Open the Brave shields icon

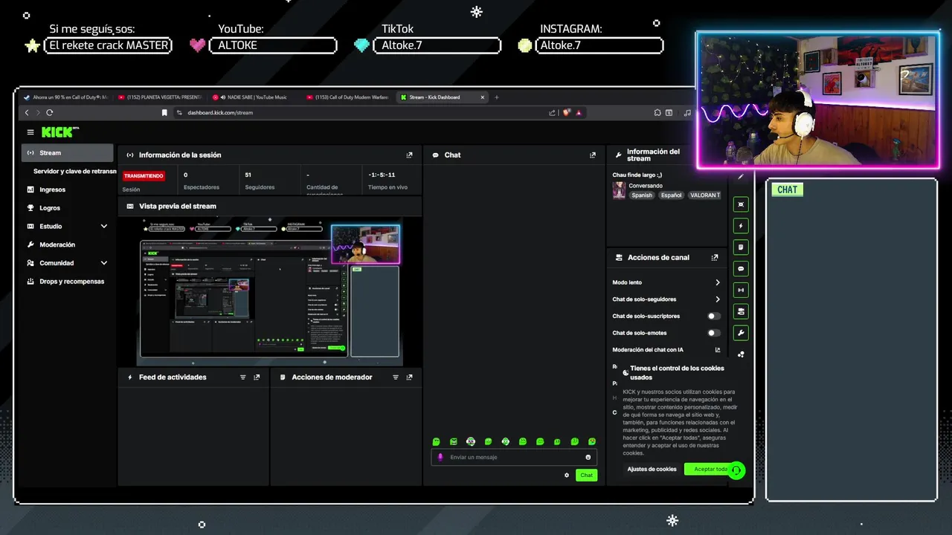point(567,113)
